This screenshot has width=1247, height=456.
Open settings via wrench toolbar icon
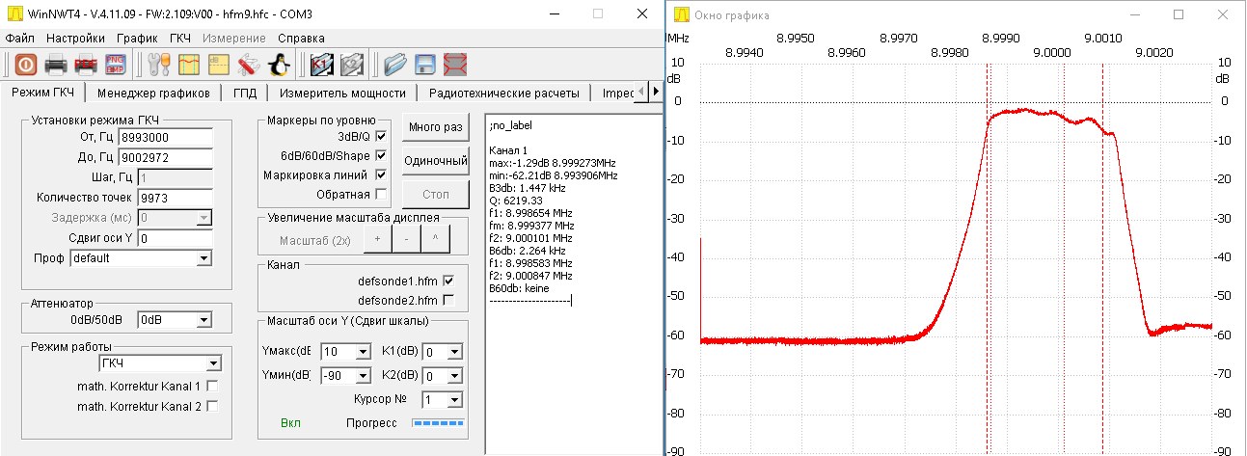pos(158,65)
